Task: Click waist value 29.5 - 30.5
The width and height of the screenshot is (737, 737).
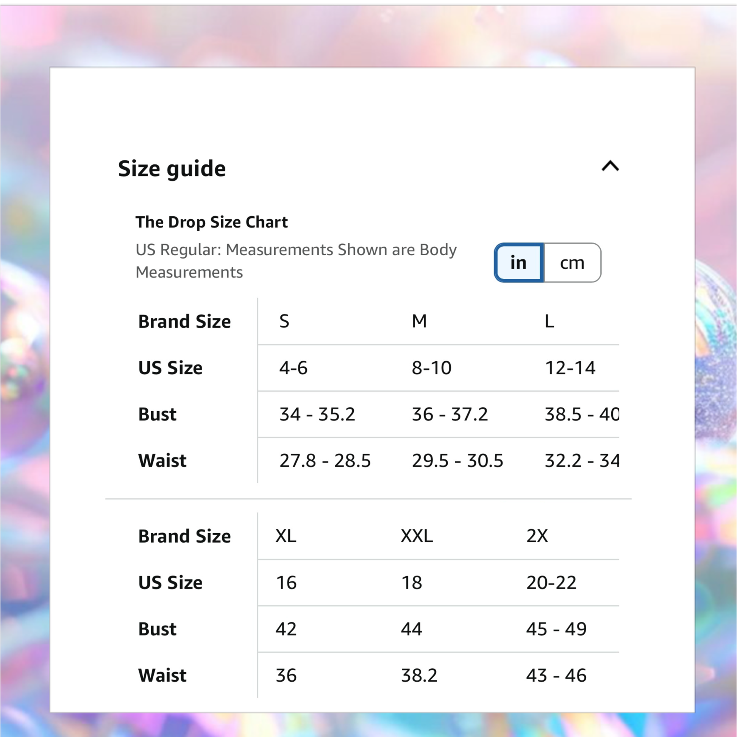Action: coord(458,461)
